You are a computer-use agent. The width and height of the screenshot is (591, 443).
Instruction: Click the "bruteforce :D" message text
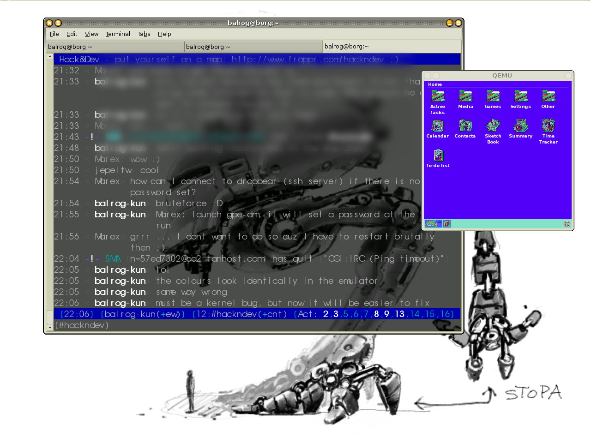pos(189,203)
